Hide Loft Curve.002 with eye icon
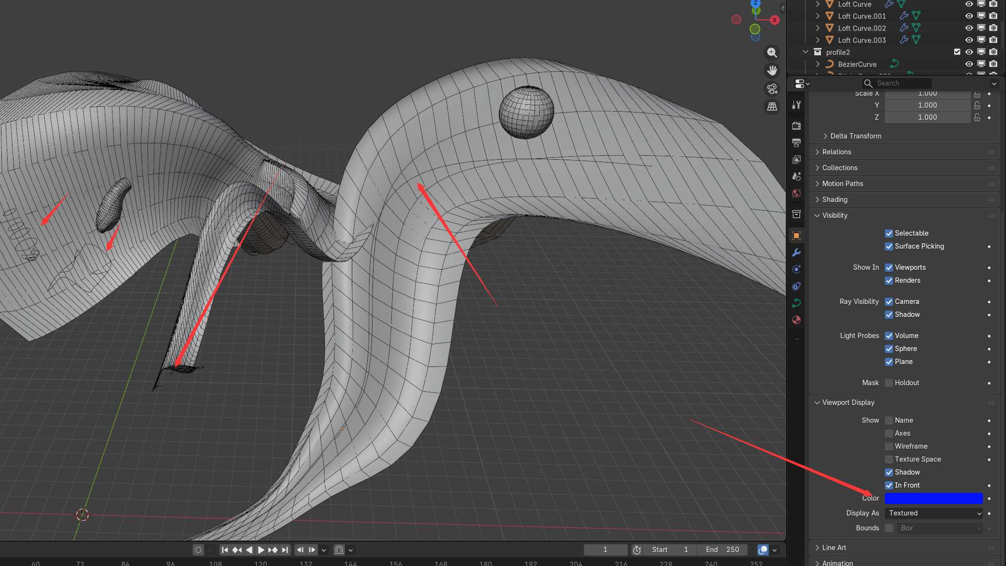The width and height of the screenshot is (1006, 566). (969, 28)
